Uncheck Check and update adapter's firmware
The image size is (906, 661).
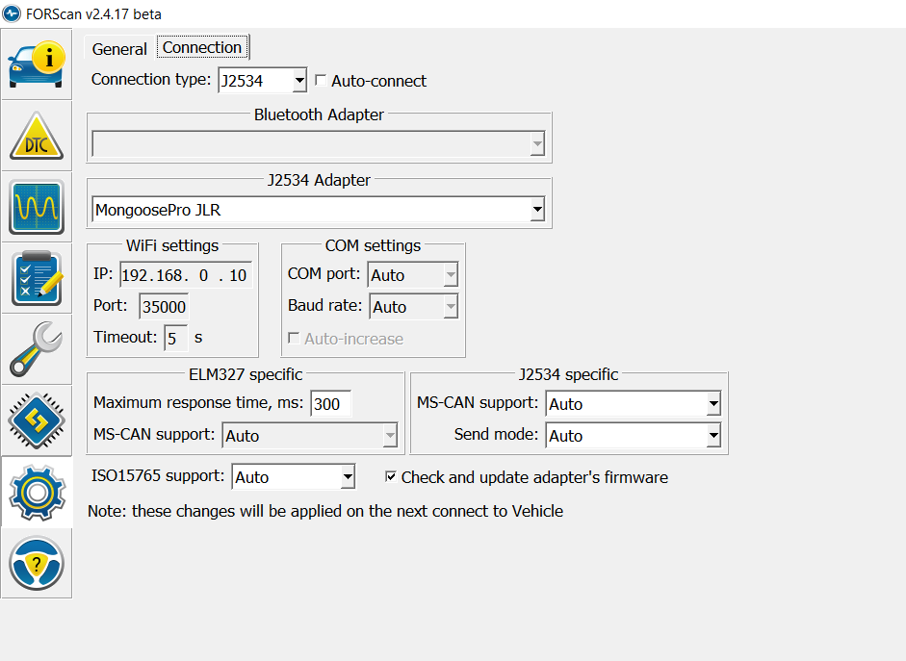pyautogui.click(x=391, y=477)
